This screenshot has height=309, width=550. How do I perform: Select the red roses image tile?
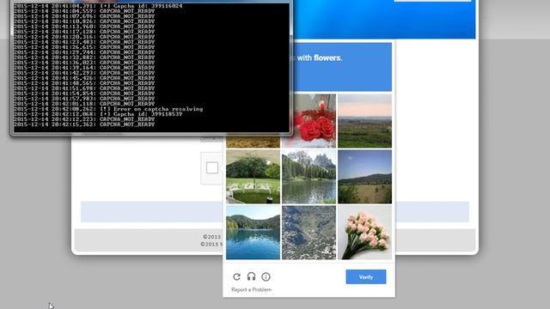pyautogui.click(x=309, y=121)
